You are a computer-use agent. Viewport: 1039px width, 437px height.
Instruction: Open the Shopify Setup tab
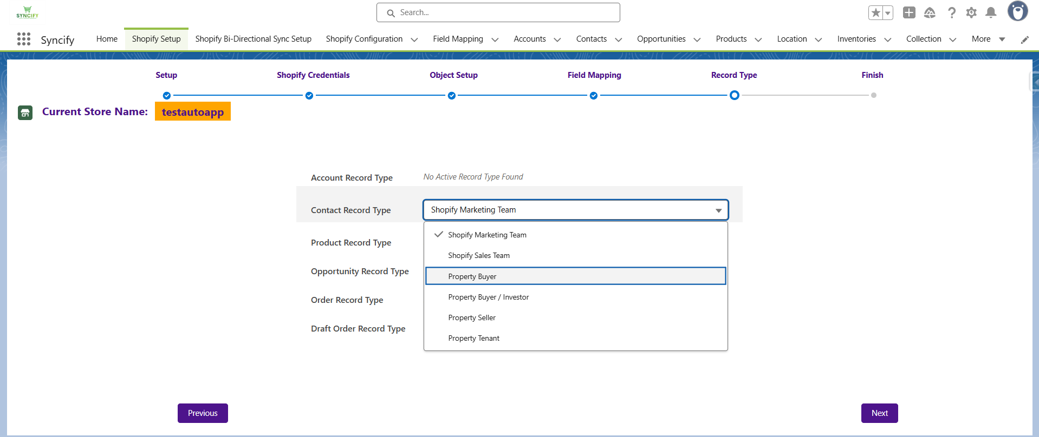coord(156,39)
